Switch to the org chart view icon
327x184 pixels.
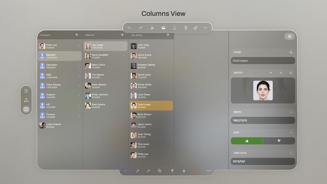point(26,100)
